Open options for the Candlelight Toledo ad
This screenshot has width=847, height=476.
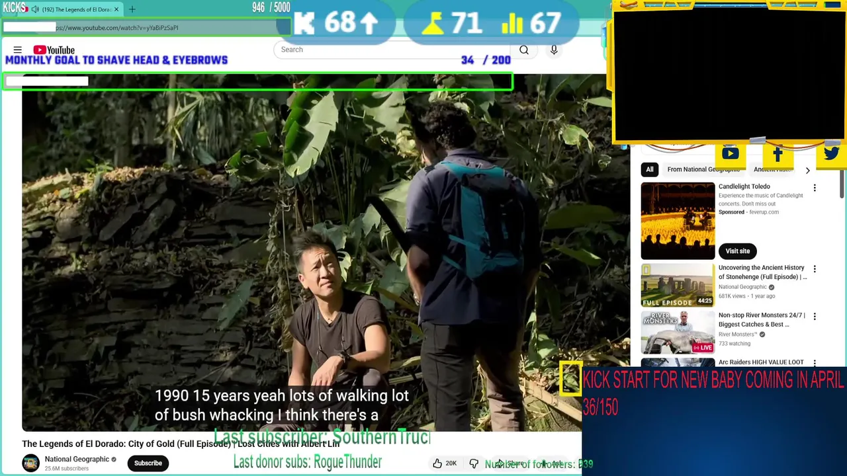pyautogui.click(x=815, y=188)
